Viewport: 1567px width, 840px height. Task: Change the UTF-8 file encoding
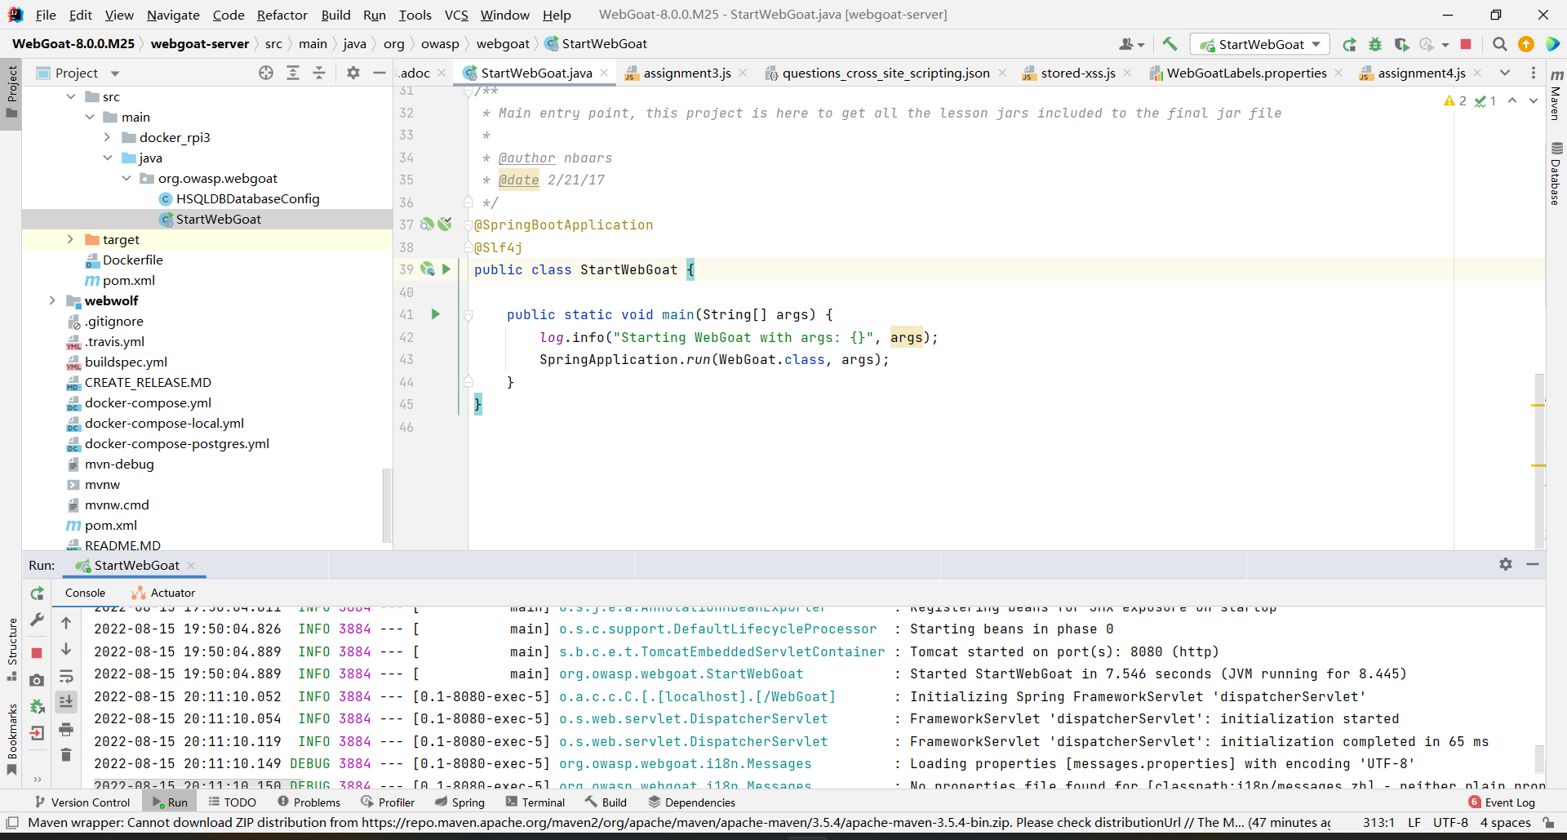click(1450, 823)
